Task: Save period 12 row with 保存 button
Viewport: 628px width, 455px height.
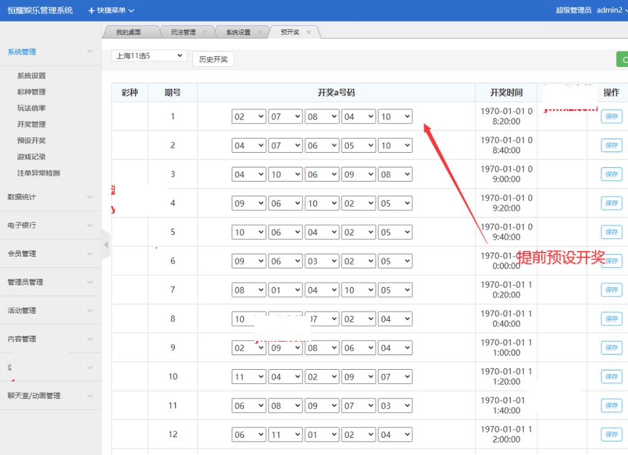Action: pyautogui.click(x=611, y=434)
